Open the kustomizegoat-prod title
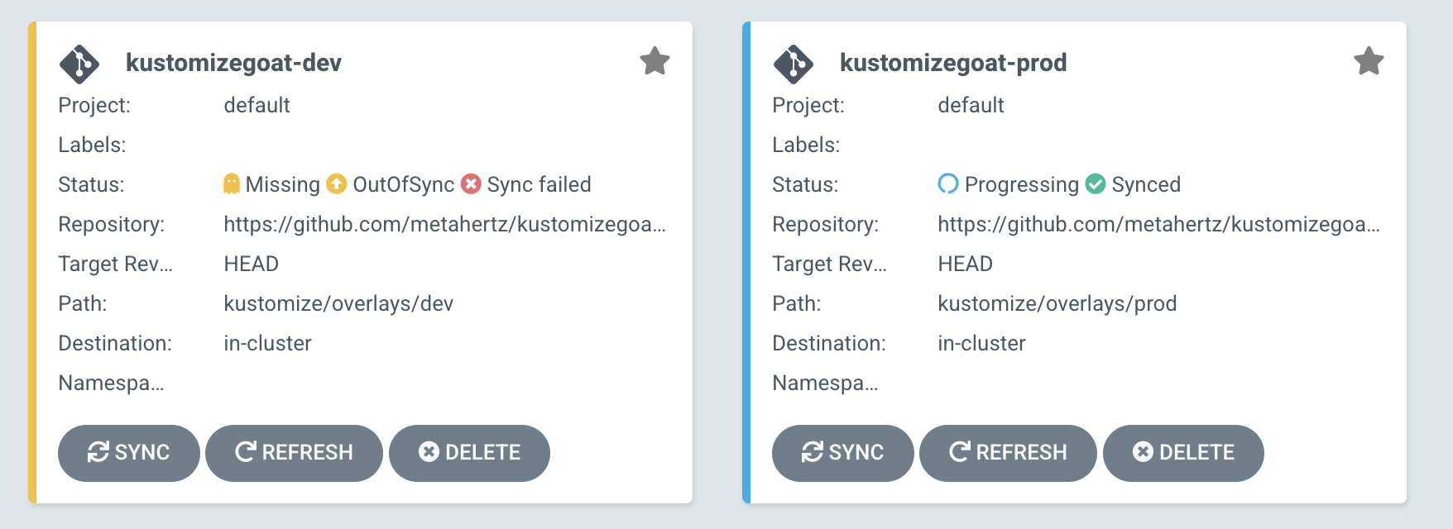The height and width of the screenshot is (529, 1453). tap(953, 63)
